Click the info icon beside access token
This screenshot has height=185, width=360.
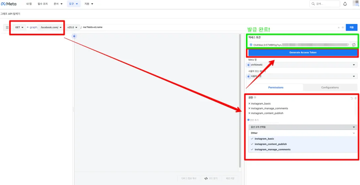point(251,45)
